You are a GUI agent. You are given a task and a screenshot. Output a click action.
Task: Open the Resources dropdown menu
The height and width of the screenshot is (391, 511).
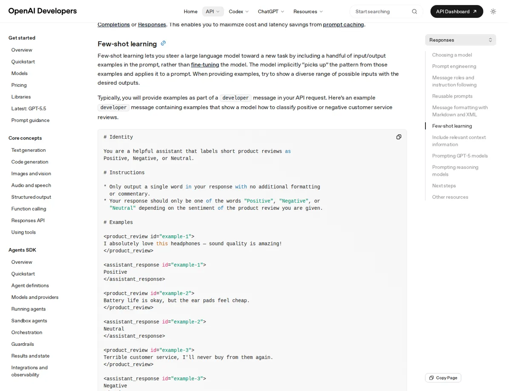pos(308,12)
